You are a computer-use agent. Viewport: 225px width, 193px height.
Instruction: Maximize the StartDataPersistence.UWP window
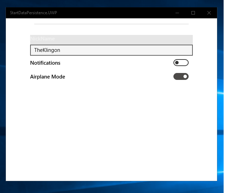193,13
